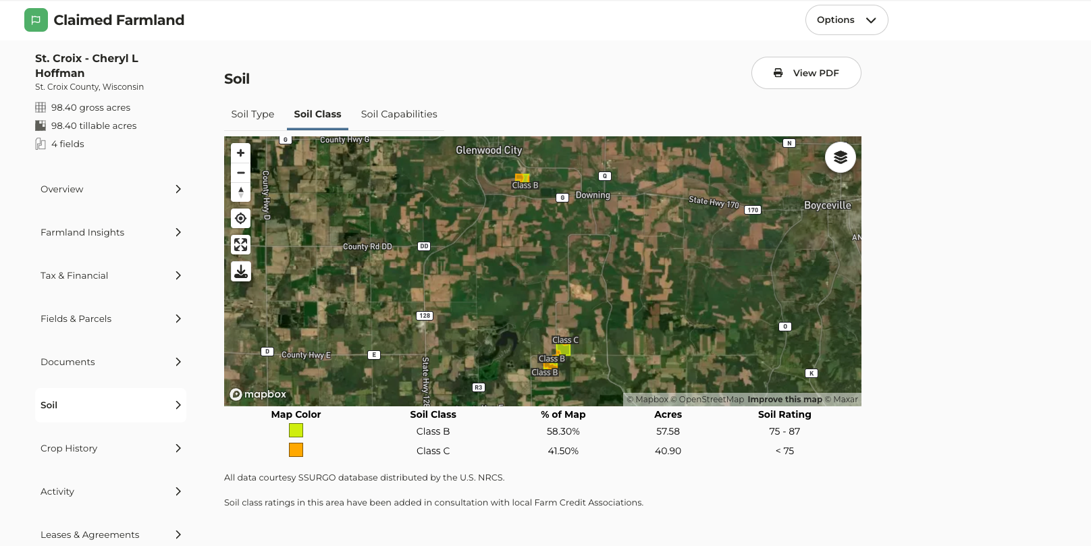Click the Soil sidebar item

[x=111, y=405]
